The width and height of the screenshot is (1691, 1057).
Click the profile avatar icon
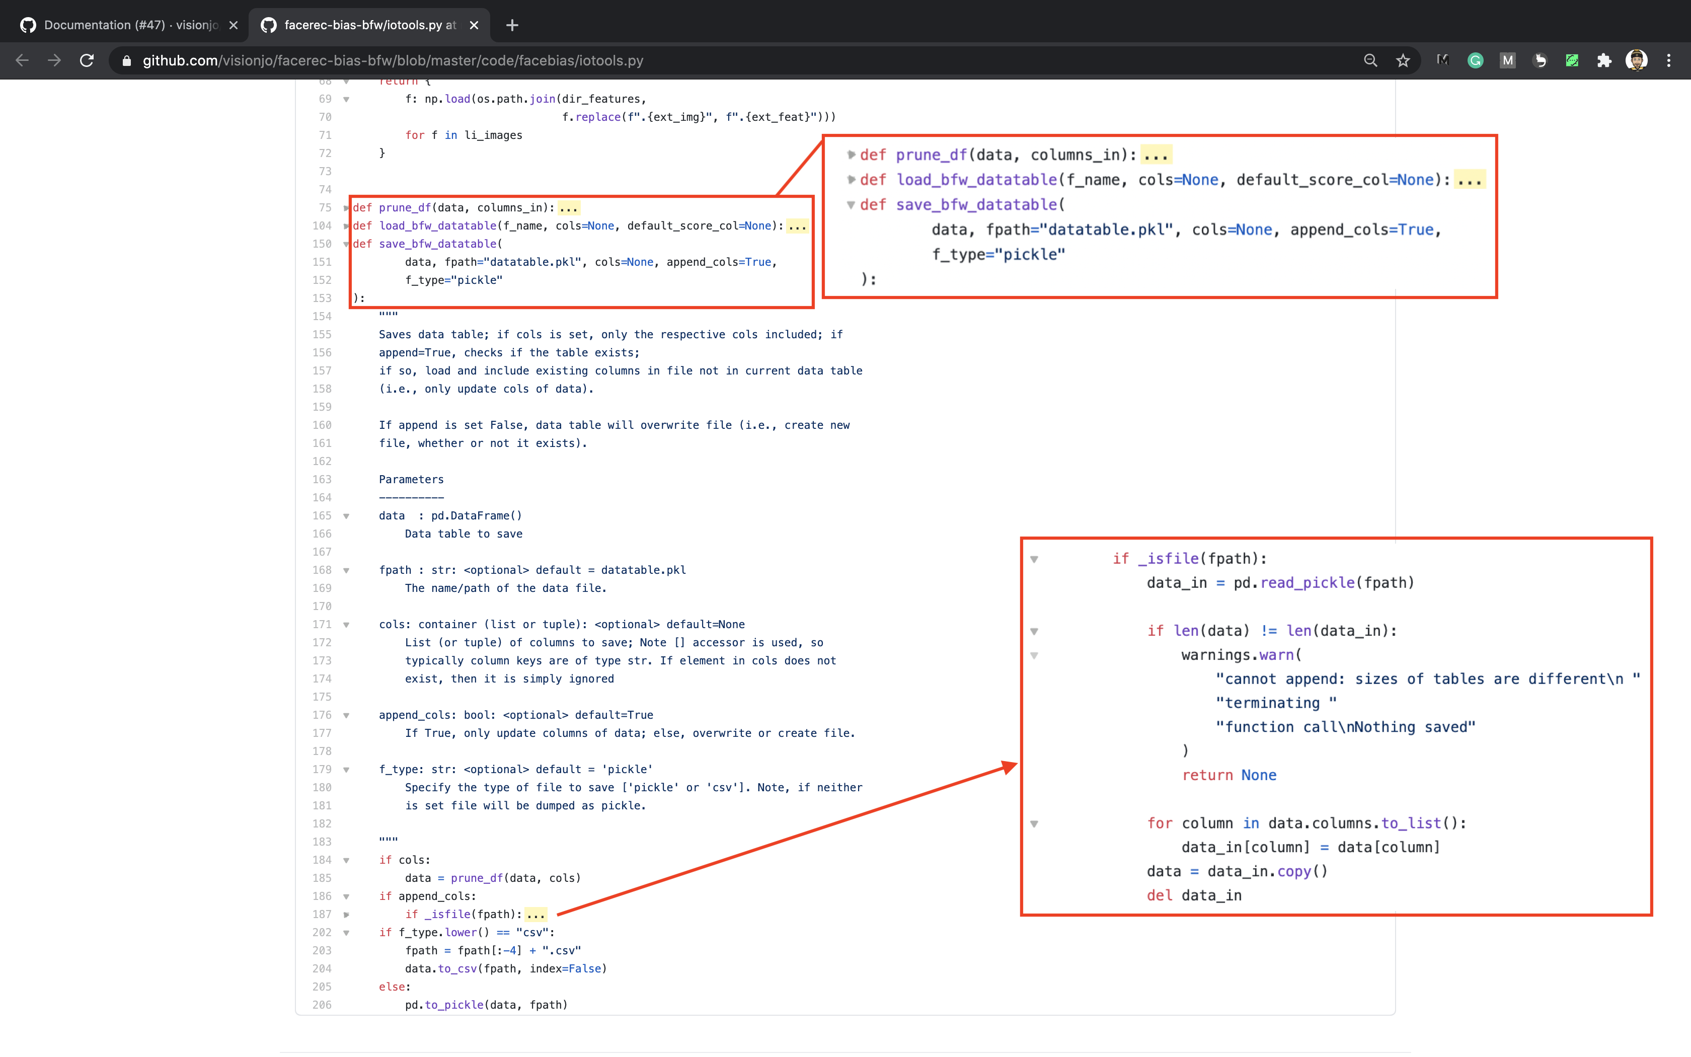point(1636,61)
